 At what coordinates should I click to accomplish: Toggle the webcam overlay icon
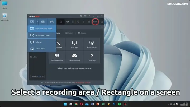61,22
